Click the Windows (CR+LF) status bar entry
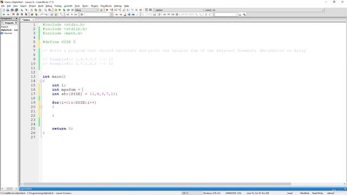This screenshot has width=347, height=195. 211,193
